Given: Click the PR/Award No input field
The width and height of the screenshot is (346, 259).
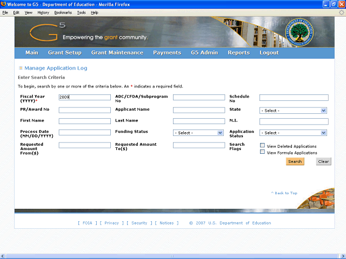Looking at the screenshot, I should [85, 110].
